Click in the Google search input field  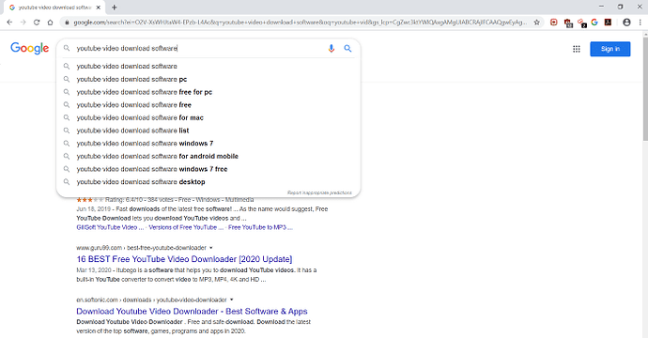(x=200, y=48)
